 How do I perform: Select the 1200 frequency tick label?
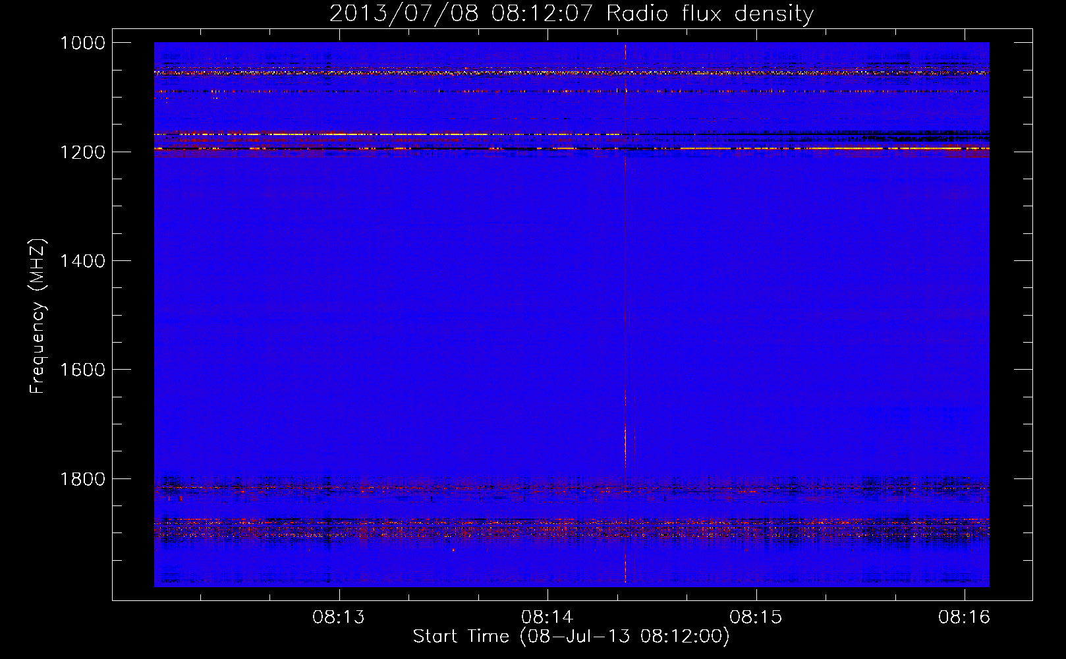point(82,152)
